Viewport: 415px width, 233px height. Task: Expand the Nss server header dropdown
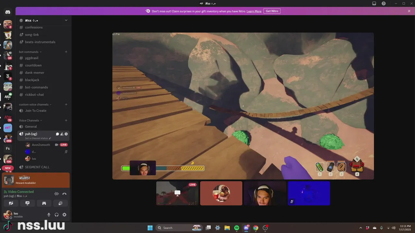pyautogui.click(x=66, y=20)
